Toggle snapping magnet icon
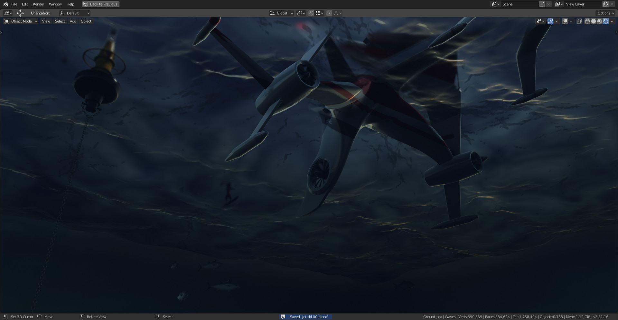 tap(311, 13)
